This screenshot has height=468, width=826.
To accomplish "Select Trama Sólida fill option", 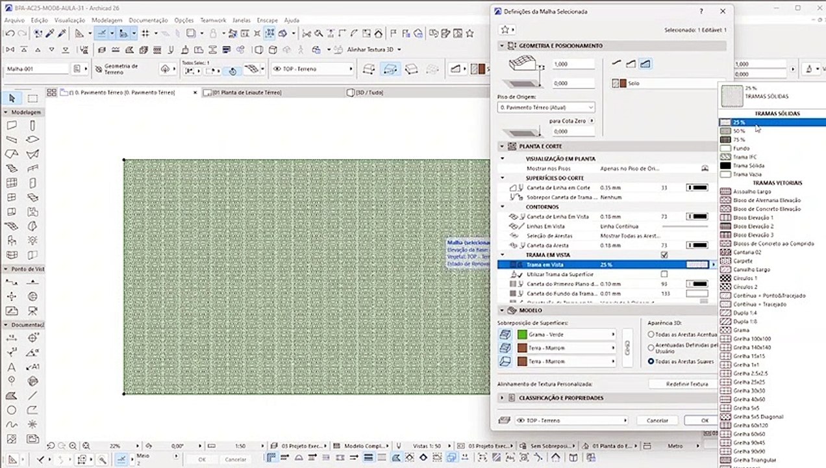I will (x=749, y=166).
